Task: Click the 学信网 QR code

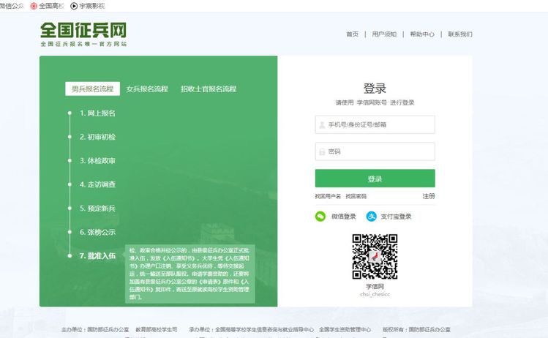Action: (375, 256)
